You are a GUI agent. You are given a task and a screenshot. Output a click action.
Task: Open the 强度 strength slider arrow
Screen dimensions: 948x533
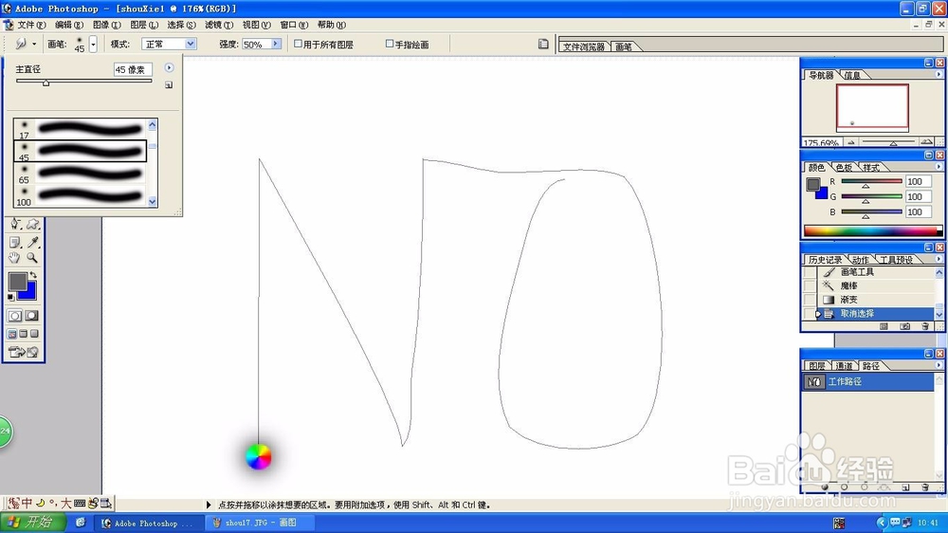point(276,44)
